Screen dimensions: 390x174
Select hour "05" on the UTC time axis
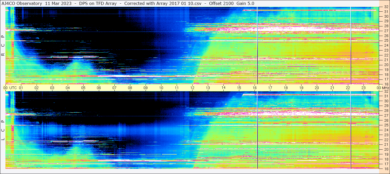coord(83,88)
